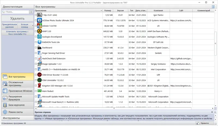The image size is (218, 126).
Task: Click the DAEMON Tools Lite icon
Action: tap(40, 42)
